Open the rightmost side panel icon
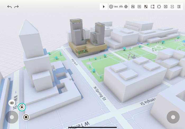 click(x=179, y=7)
